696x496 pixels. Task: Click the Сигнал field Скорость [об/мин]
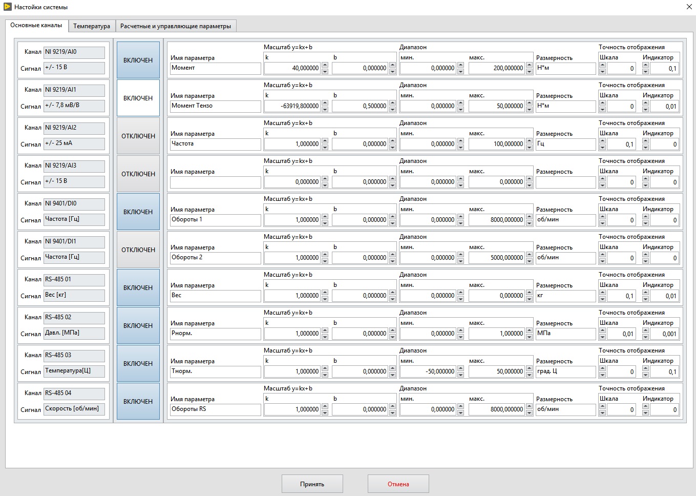pyautogui.click(x=74, y=409)
